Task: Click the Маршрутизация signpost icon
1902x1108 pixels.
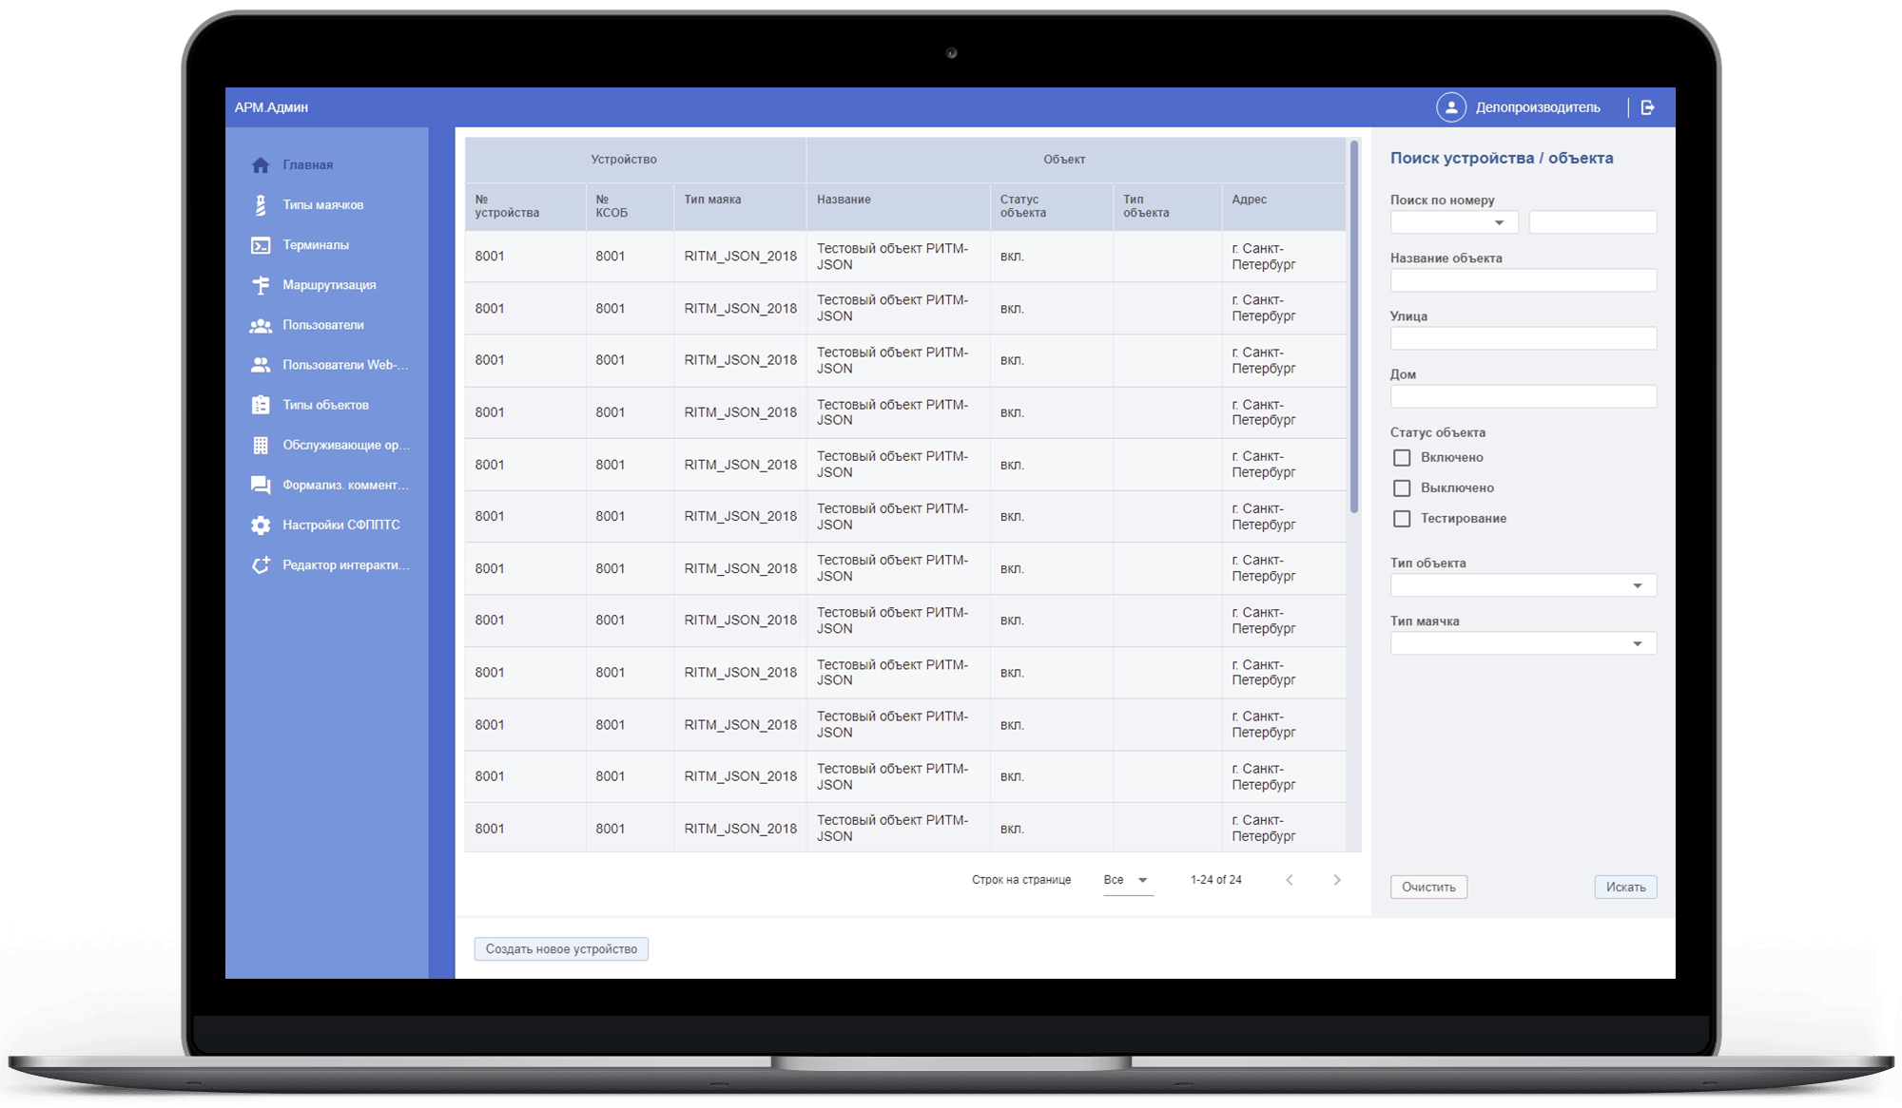Action: tap(261, 285)
